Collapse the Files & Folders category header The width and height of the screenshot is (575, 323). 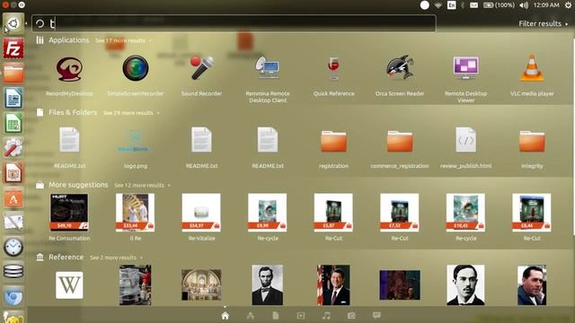[73, 112]
